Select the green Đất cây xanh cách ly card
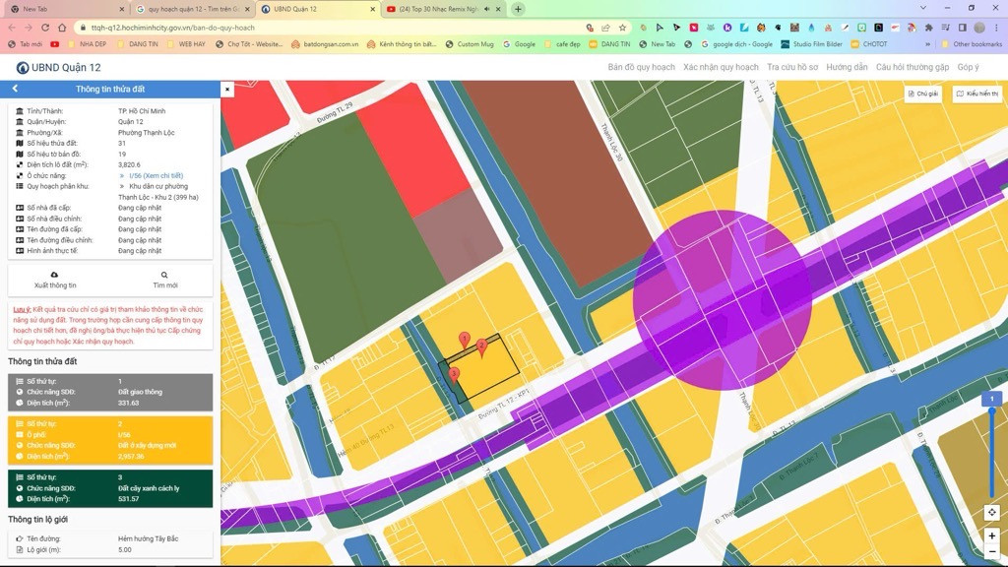Screen dimensions: 1008x567 110,488
